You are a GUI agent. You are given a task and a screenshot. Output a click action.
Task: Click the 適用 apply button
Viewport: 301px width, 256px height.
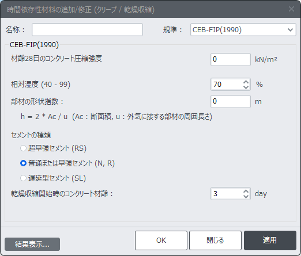pyautogui.click(x=270, y=240)
